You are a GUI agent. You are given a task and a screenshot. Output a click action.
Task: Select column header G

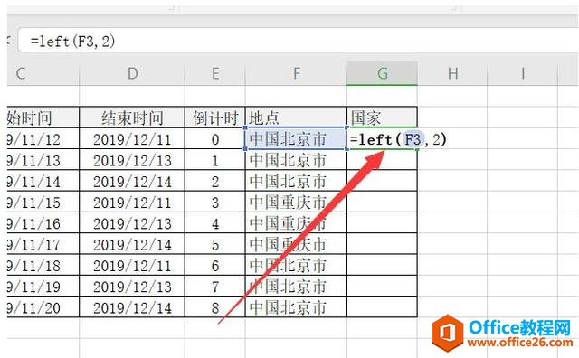point(382,73)
